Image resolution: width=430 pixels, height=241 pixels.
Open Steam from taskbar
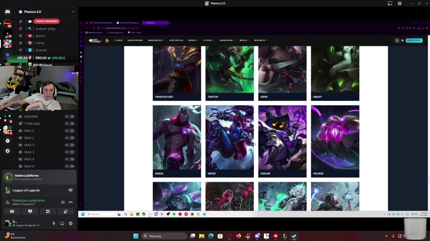pyautogui.click(x=294, y=236)
